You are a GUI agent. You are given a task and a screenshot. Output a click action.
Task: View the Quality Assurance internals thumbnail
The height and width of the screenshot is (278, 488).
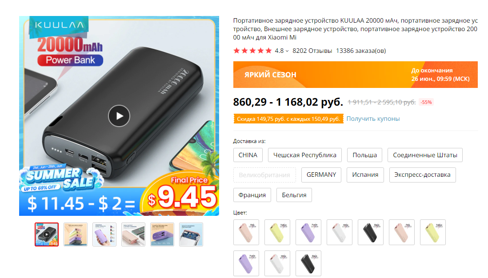click(x=191, y=234)
